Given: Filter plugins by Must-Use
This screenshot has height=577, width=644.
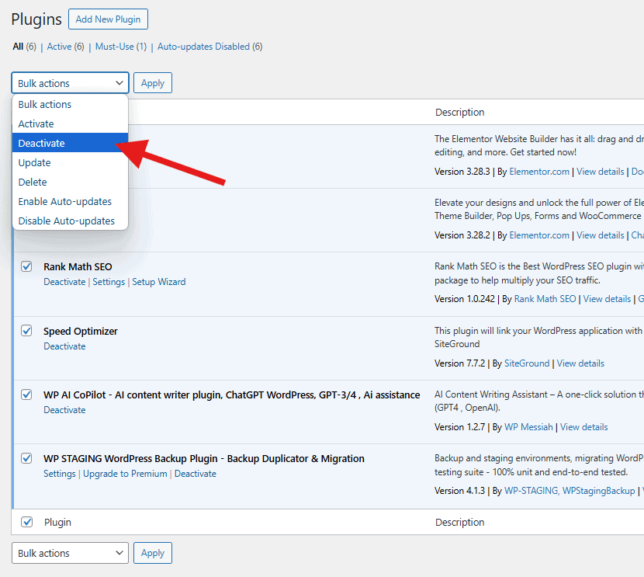Looking at the screenshot, I should click(115, 47).
